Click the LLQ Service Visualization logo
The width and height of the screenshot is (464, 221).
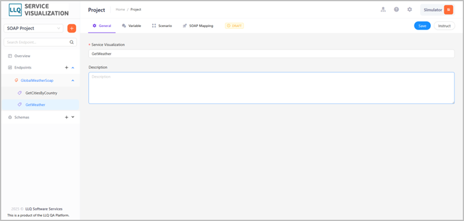pos(39,10)
